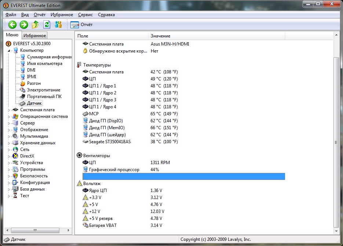
Task: Click the vertical scrollbar down arrow
Action: coord(336,231)
